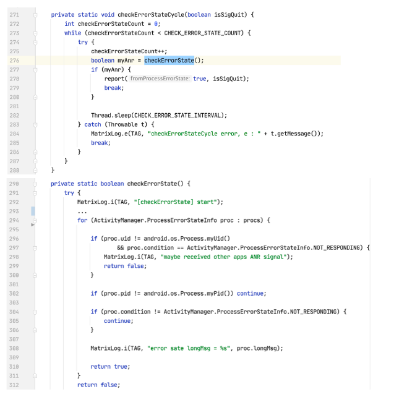Click the ellipsis on line 293
The image size is (407, 402).
(82, 212)
